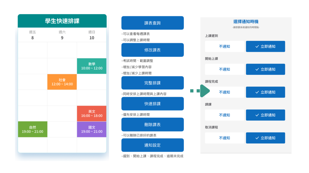The width and height of the screenshot is (309, 173).
Task: Enable 立即通知 for 課程完成
Action: (x=266, y=92)
